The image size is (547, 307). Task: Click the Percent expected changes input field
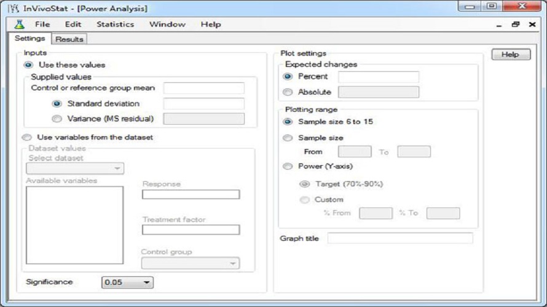click(x=379, y=77)
